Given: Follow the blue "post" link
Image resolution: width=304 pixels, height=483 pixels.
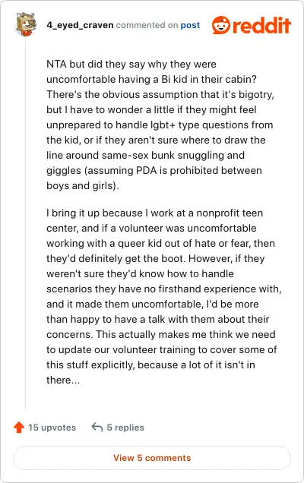Looking at the screenshot, I should pos(190,25).
